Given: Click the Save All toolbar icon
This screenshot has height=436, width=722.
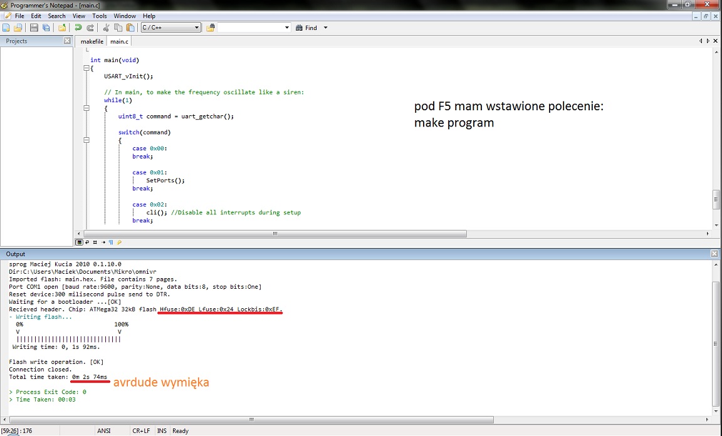Looking at the screenshot, I should click(x=46, y=28).
